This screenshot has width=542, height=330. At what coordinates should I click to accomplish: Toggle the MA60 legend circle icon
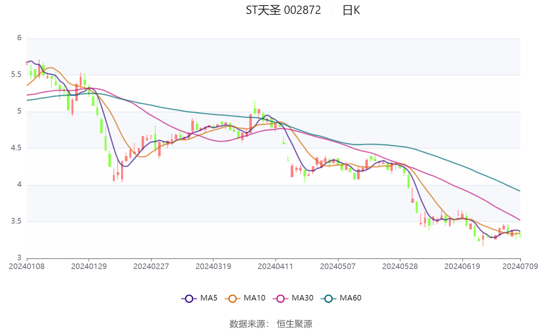point(328,298)
